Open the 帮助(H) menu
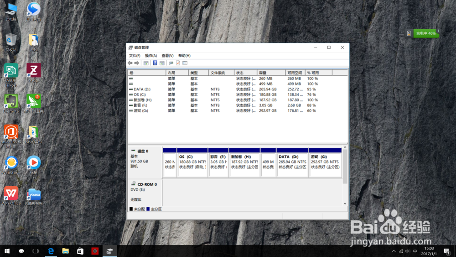This screenshot has width=456, height=257. (x=184, y=56)
